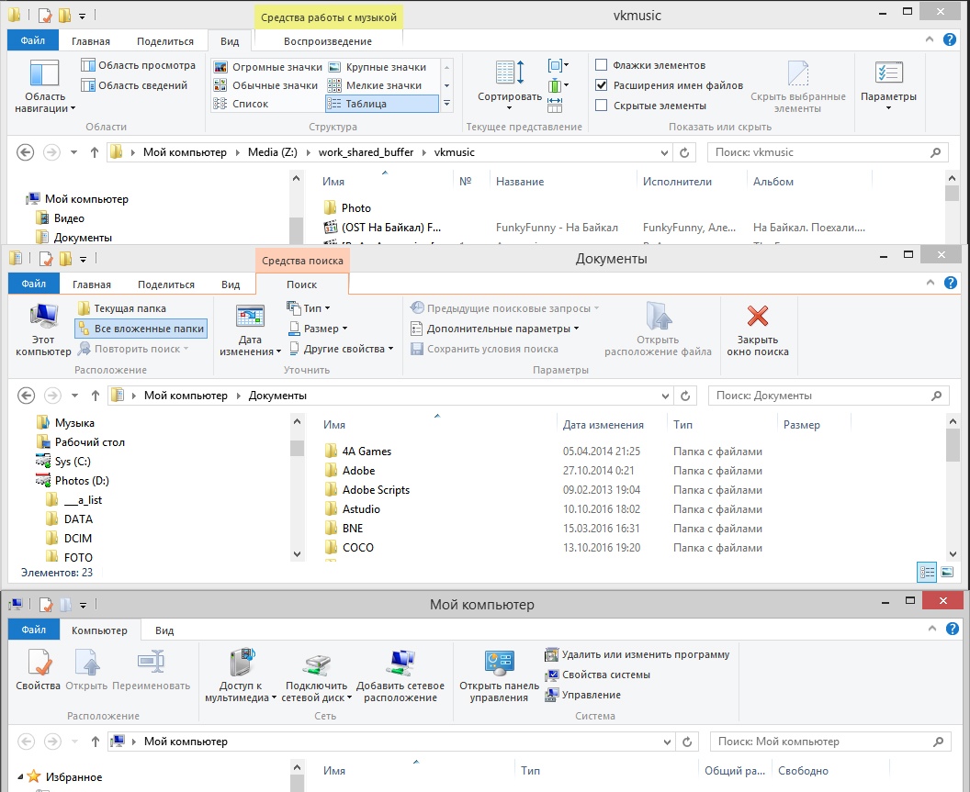Viewport: 970px width, 792px height.
Task: Click the Поиск: vkmusic search field
Action: coord(828,152)
